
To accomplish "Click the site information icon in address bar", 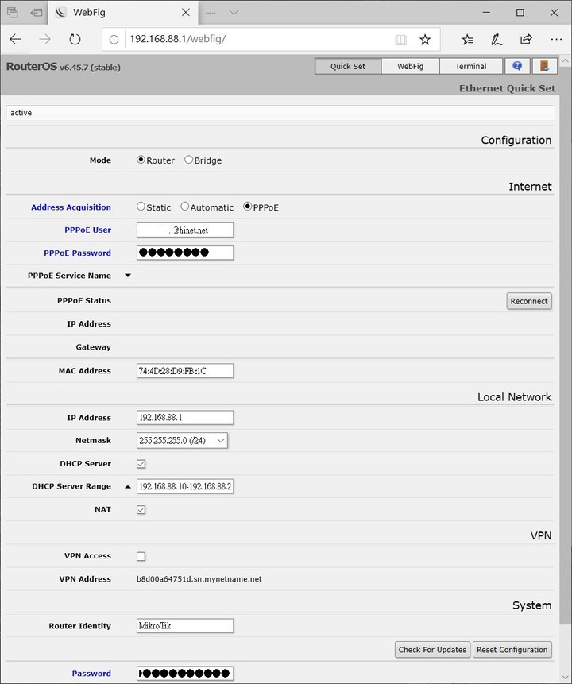I will point(114,40).
